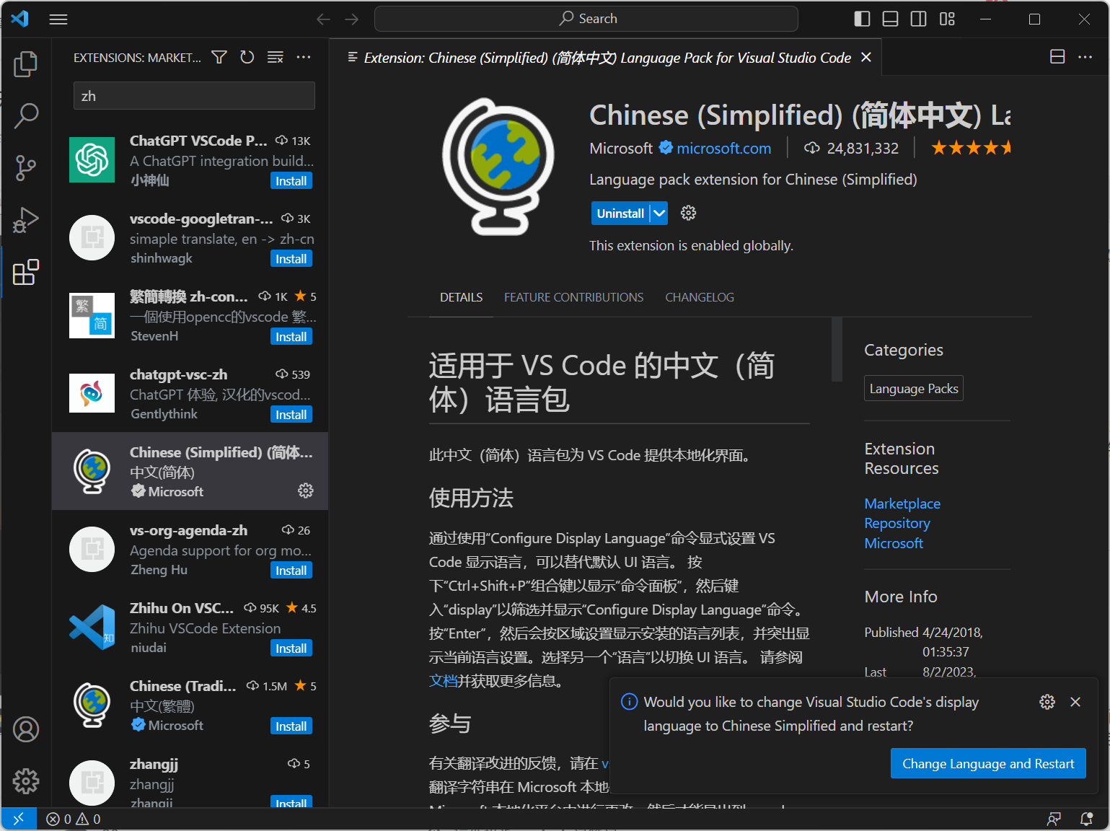Open editor more actions menu

point(1085,57)
